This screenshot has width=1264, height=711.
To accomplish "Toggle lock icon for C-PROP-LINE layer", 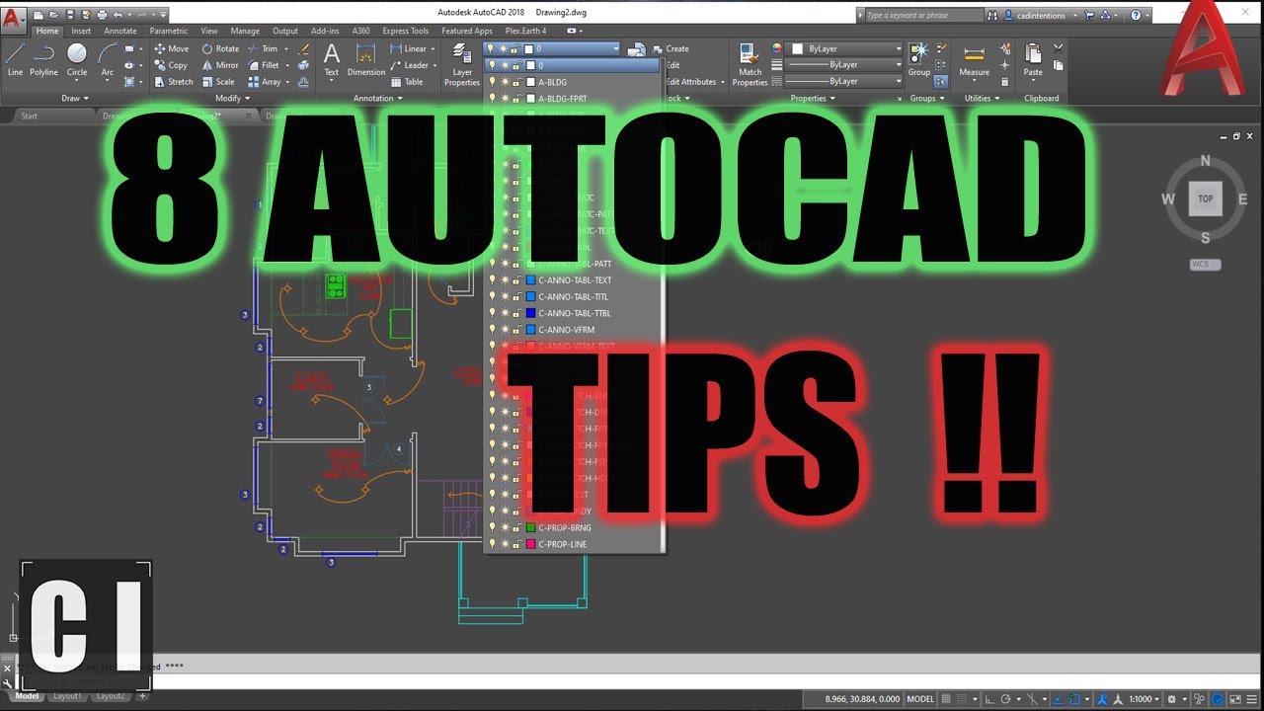I will [x=516, y=544].
